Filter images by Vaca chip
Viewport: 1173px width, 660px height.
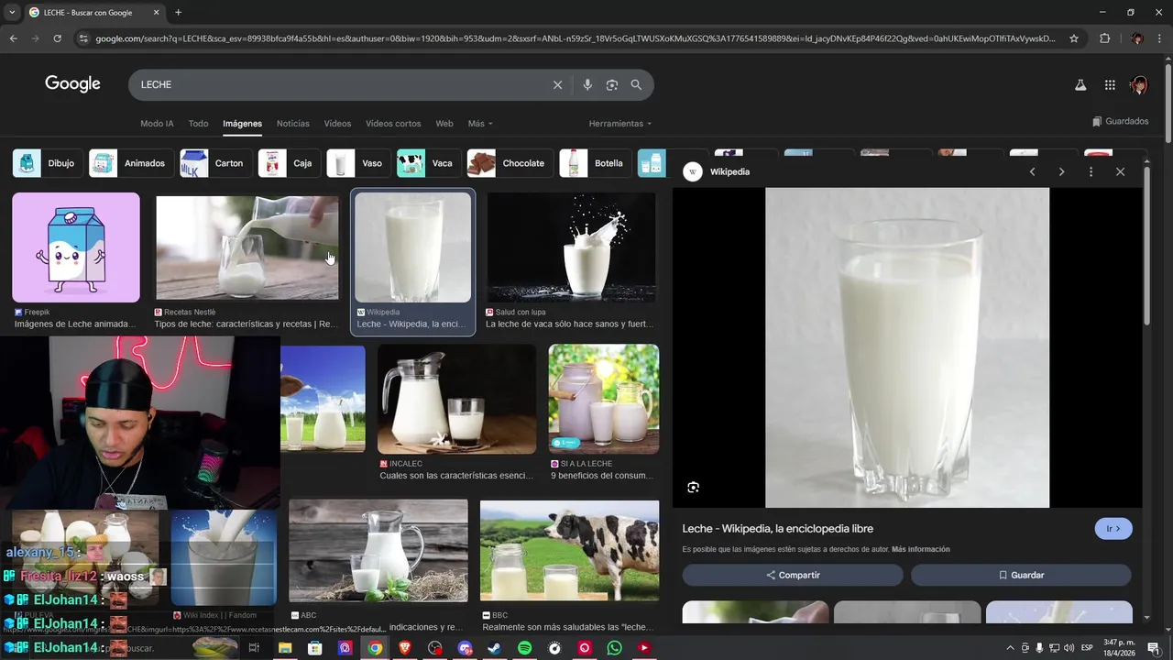(x=428, y=163)
